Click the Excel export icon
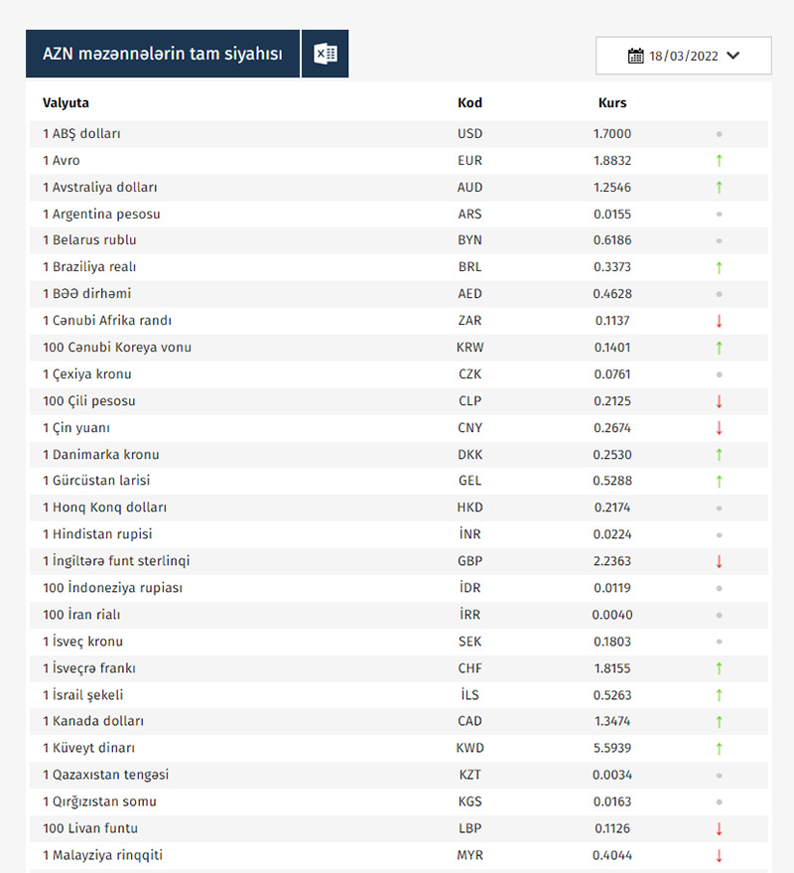This screenshot has width=794, height=873. point(325,54)
